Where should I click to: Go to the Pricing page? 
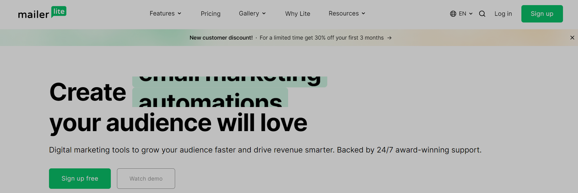(x=211, y=14)
